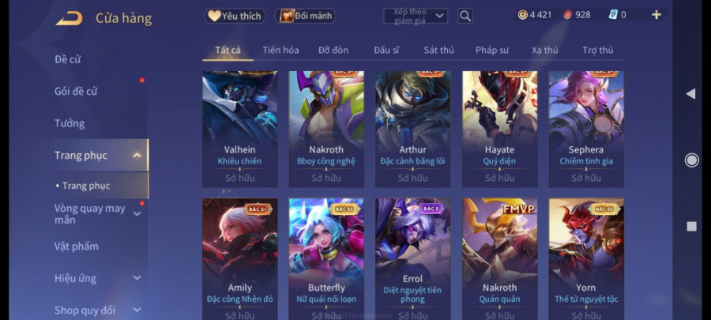Switch to the Sát thủ tab
This screenshot has width=711, height=320.
[x=438, y=50]
